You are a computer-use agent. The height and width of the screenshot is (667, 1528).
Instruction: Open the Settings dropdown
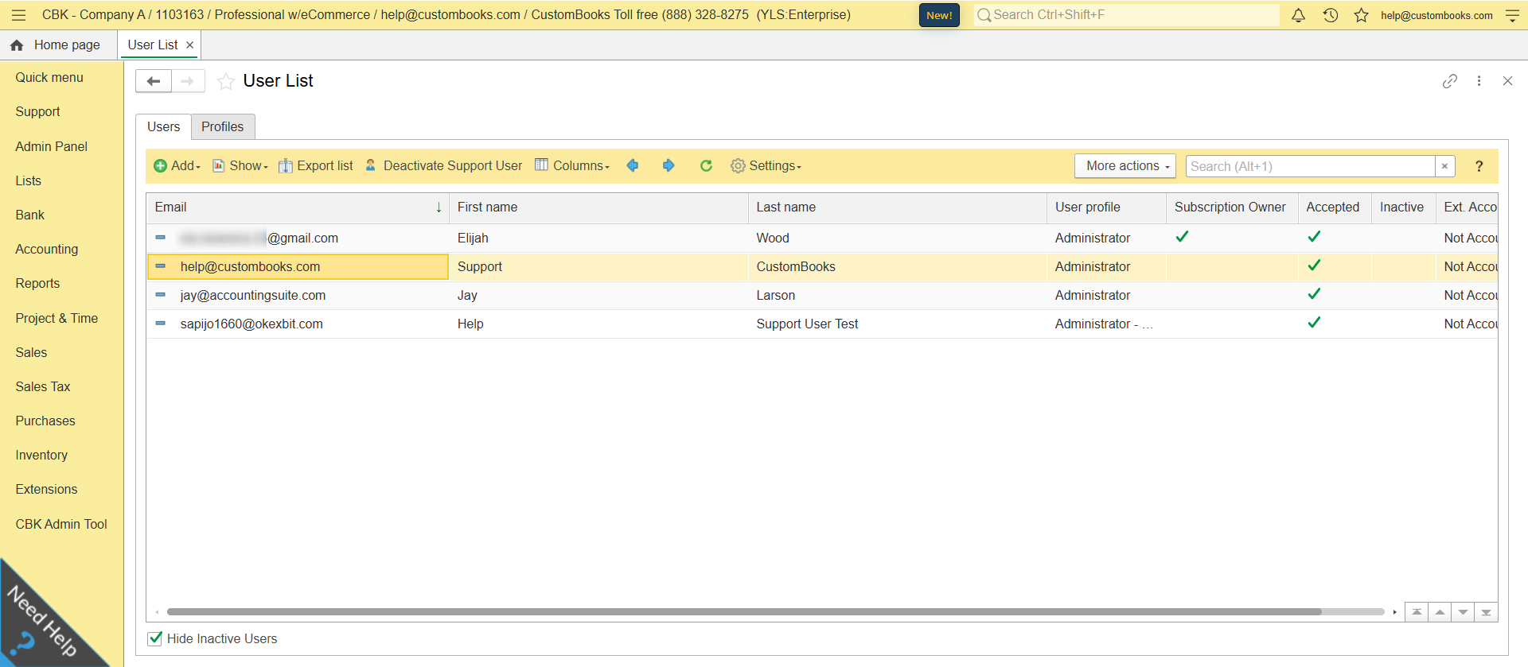coord(766,165)
